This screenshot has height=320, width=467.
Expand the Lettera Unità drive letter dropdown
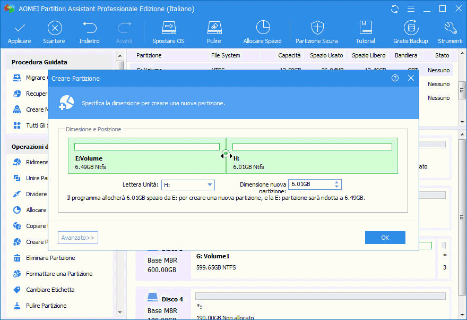pos(210,185)
